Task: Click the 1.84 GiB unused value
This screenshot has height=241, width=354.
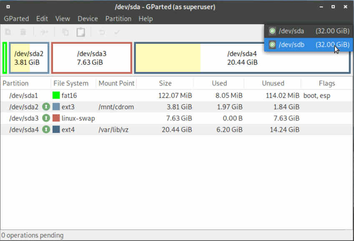Action: coord(286,107)
